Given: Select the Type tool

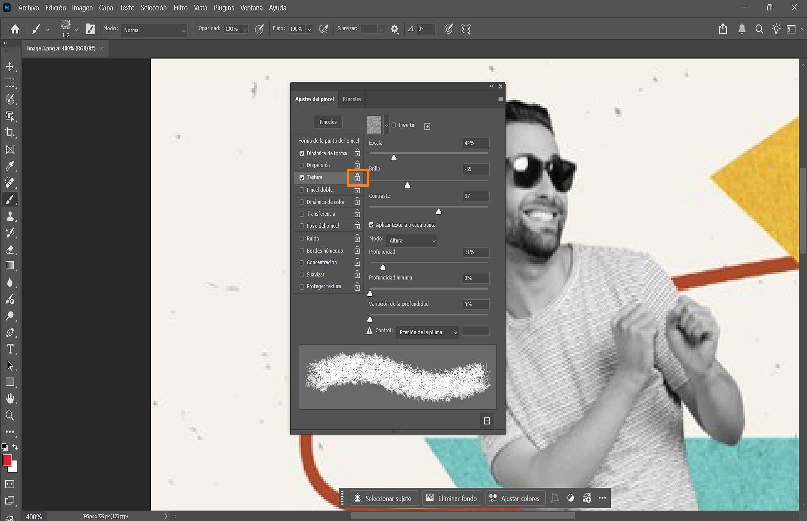Looking at the screenshot, I should [10, 349].
